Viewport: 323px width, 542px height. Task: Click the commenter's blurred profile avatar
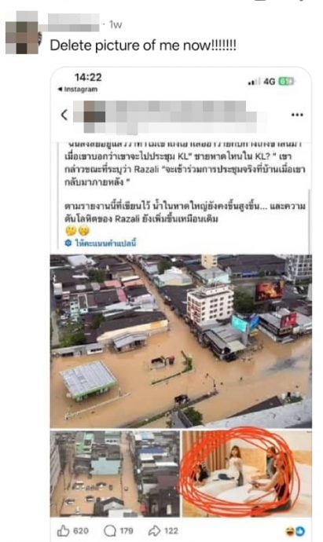pos(22,33)
